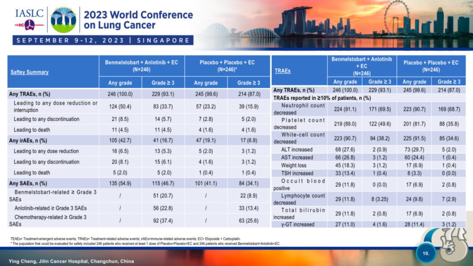Click the 2023 World Conference on Lung Cancer title
Viewport: 473px width, 266px height.
tap(138, 20)
